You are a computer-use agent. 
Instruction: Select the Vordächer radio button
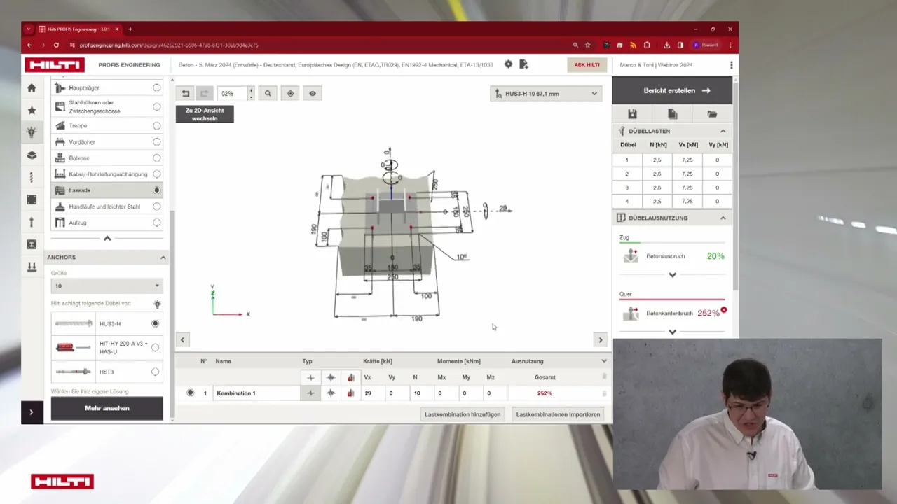tap(156, 141)
